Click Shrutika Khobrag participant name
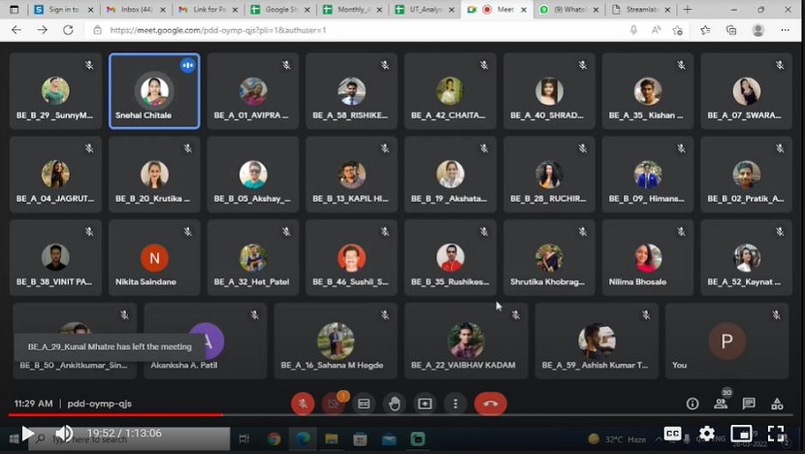 click(547, 282)
